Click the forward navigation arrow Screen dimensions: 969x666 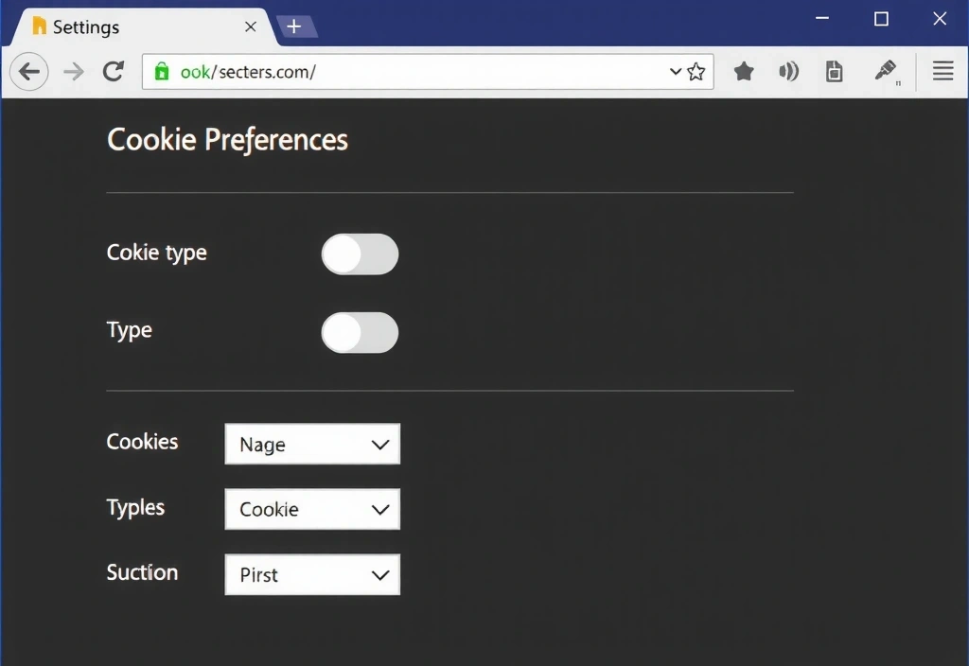point(74,71)
